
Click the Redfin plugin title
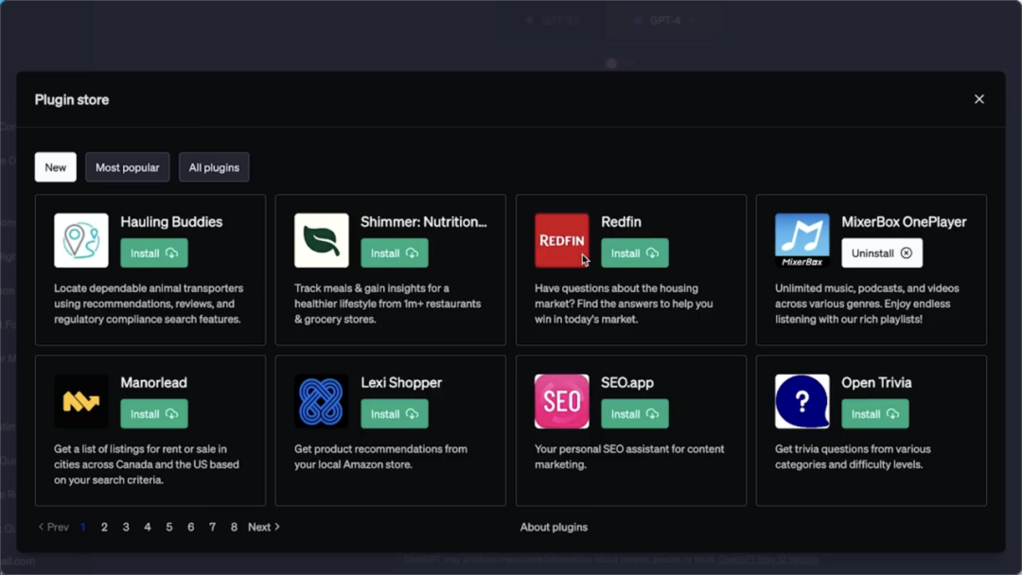[621, 222]
